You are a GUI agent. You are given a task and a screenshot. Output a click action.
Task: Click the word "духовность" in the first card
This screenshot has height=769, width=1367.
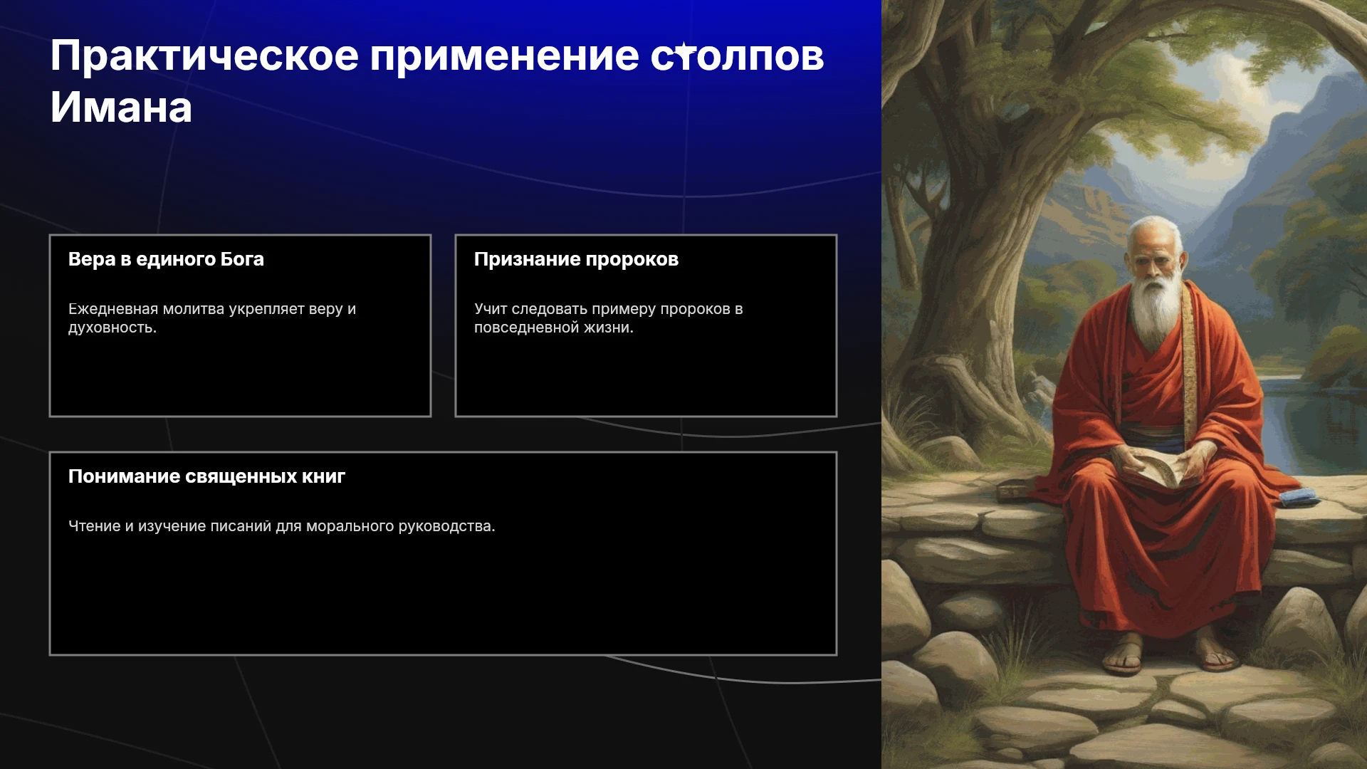click(x=110, y=328)
